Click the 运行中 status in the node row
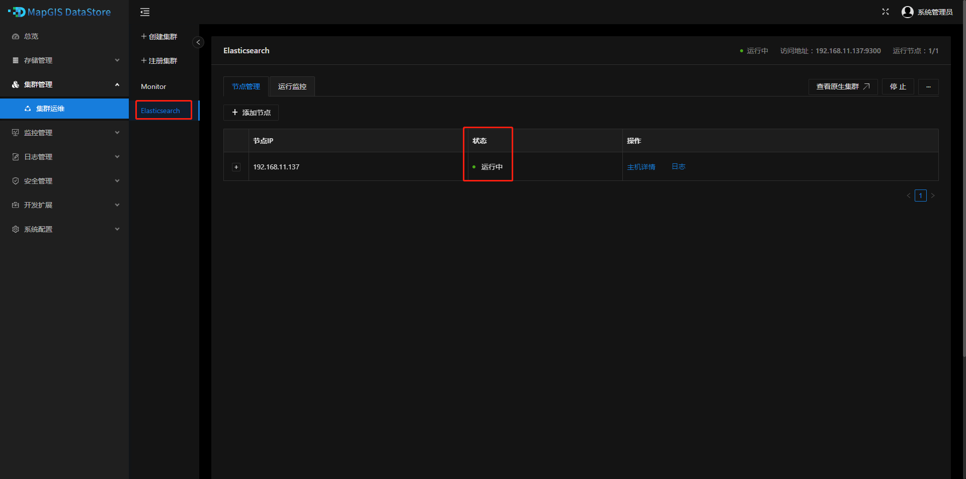 tap(488, 167)
